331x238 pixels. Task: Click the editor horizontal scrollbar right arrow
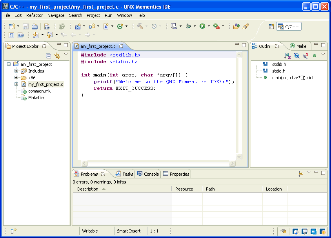(233, 163)
